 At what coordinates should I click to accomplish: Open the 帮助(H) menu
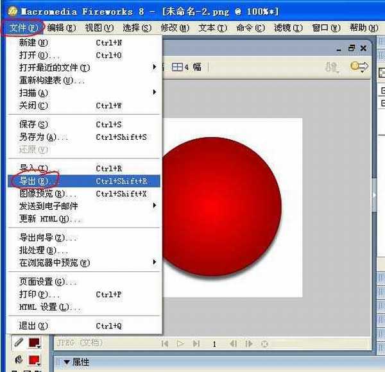pos(364,28)
